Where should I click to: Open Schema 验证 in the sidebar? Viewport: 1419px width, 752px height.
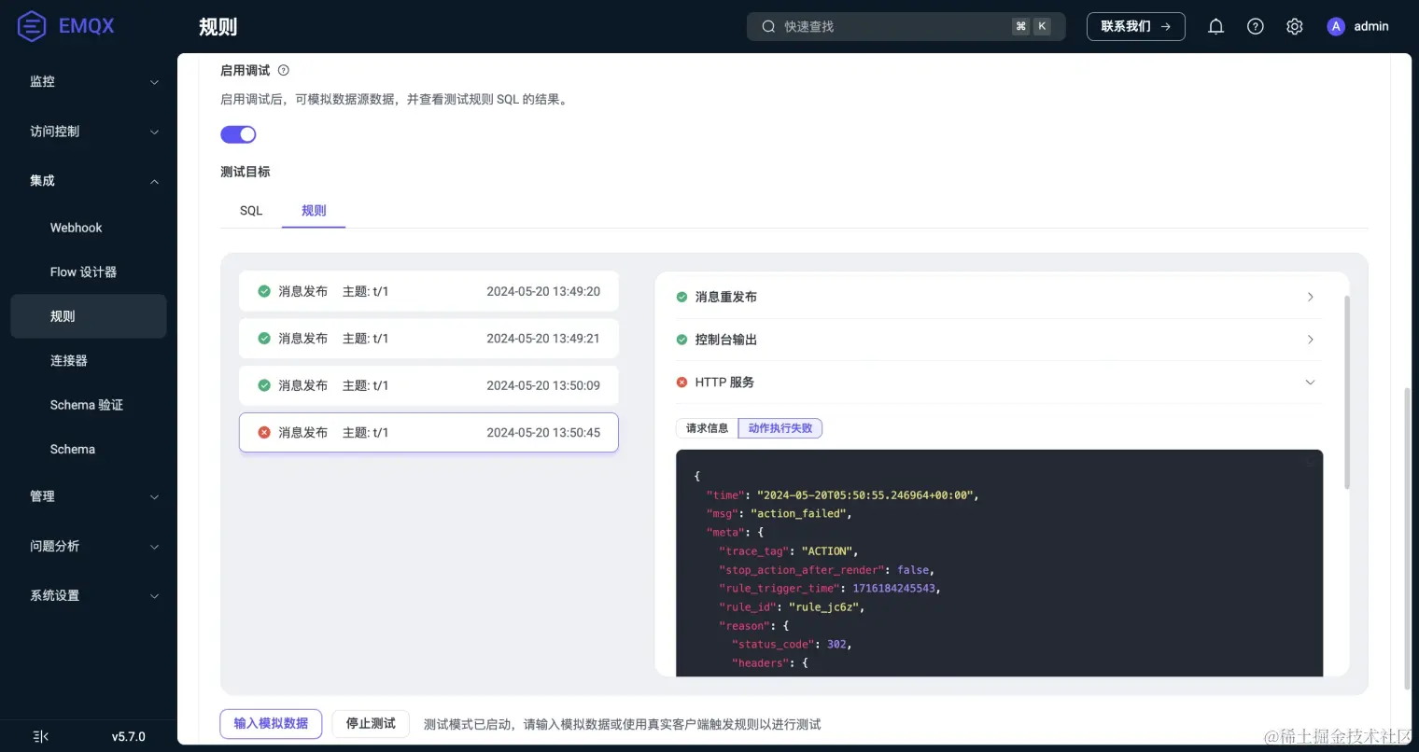89,405
